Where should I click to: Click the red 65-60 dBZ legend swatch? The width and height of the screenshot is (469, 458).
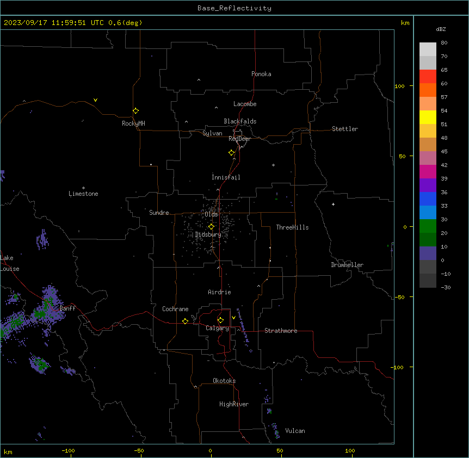[x=428, y=77]
